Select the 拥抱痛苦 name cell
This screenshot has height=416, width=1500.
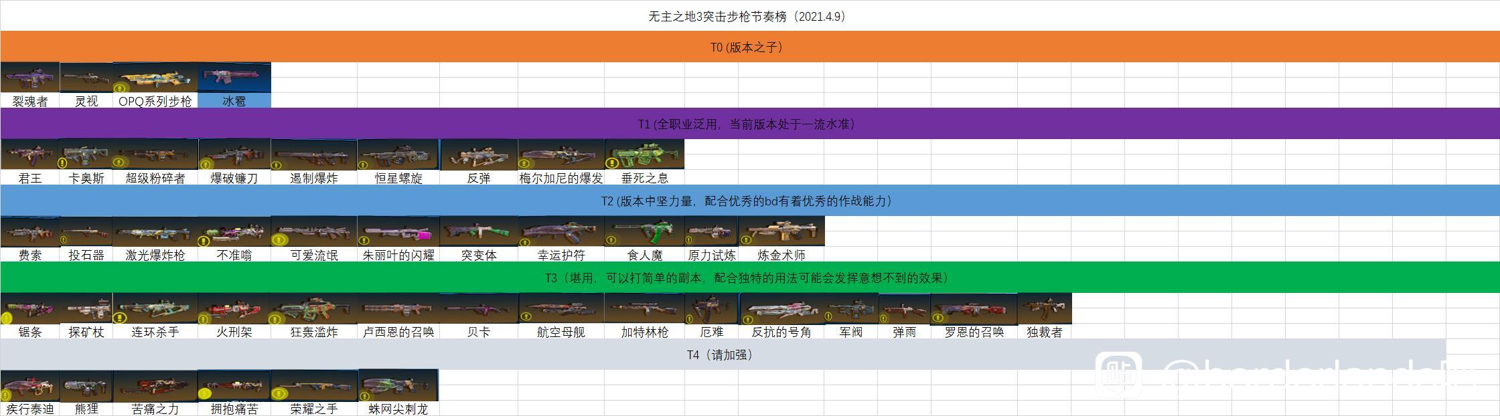pos(234,409)
